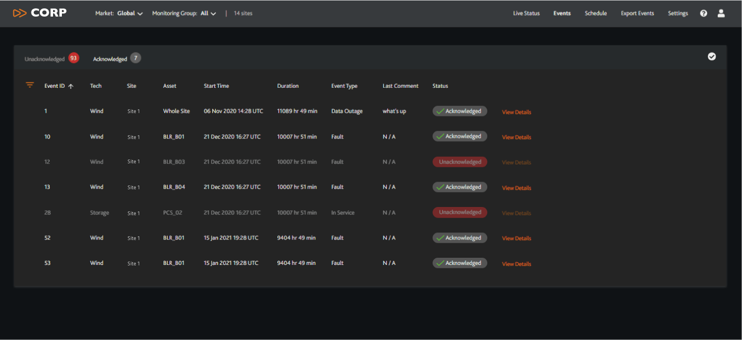Viewport: 742px width, 340px height.
Task: Open the Schedule page
Action: (596, 13)
